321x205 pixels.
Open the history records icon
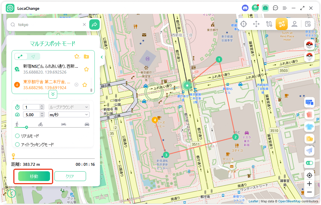click(308, 24)
